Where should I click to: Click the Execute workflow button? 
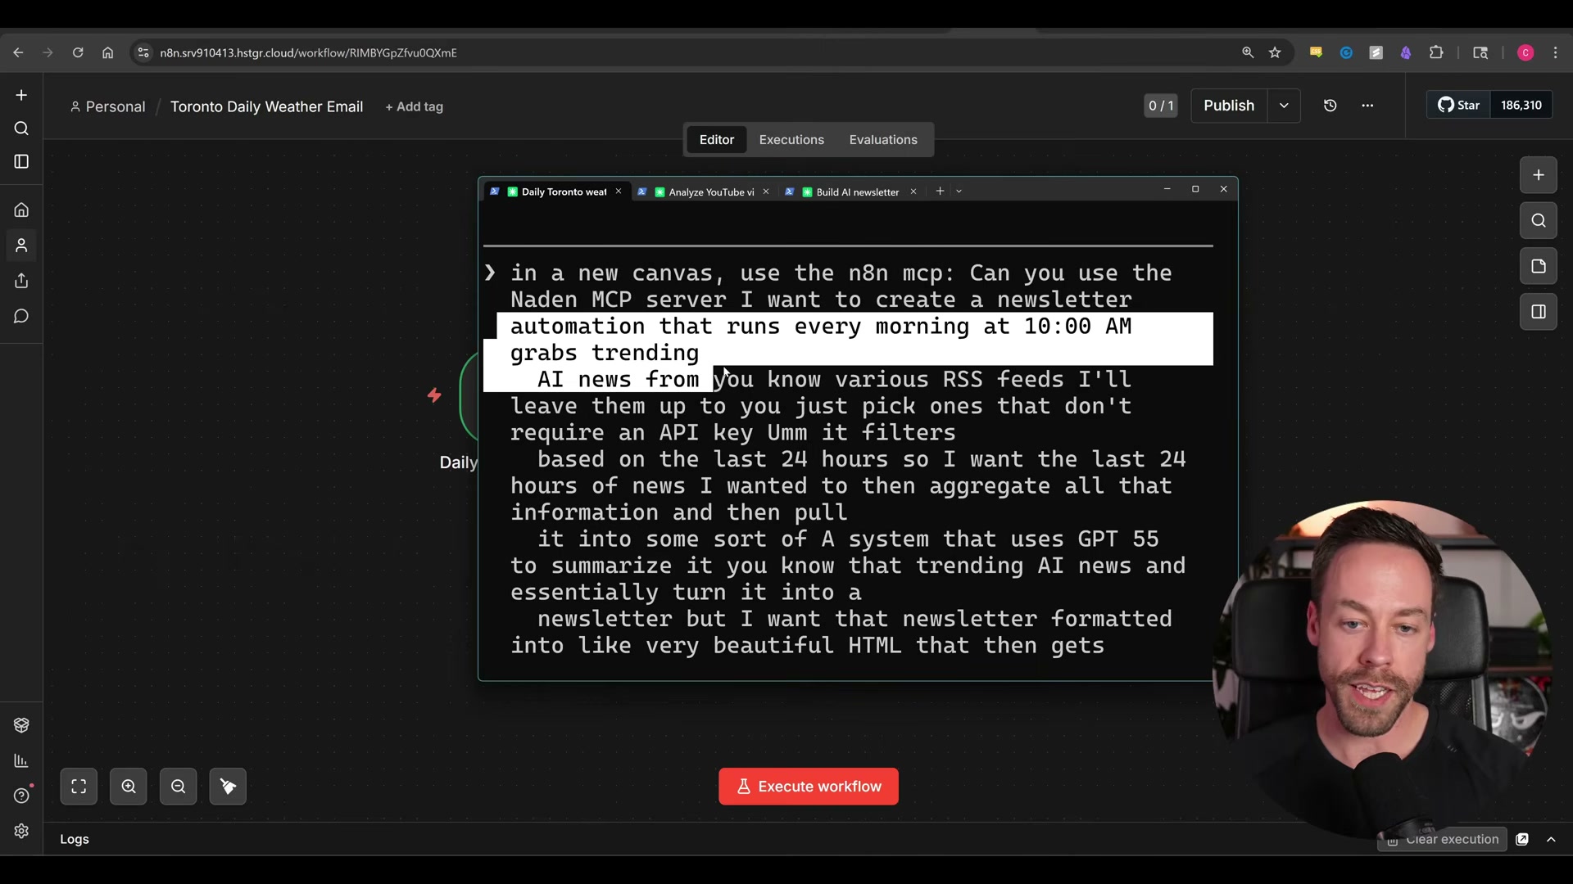(809, 787)
